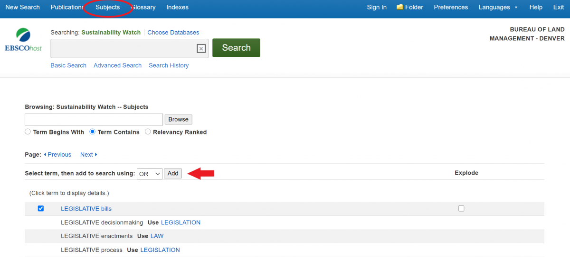Select the Term Contains radio button

[x=93, y=132]
